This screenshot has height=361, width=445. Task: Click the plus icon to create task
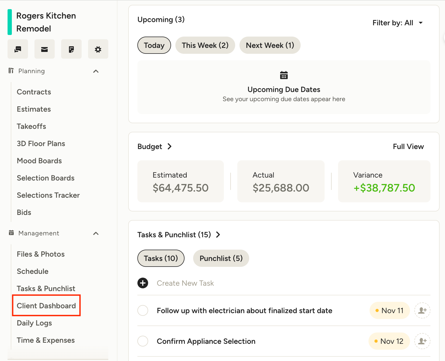143,283
